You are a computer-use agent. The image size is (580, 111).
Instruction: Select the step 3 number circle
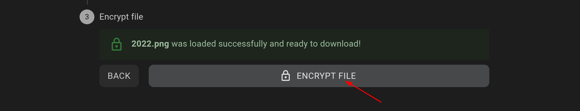(x=87, y=17)
